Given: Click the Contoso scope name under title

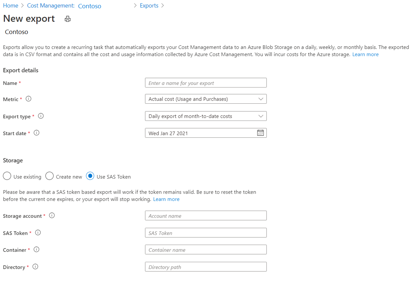Looking at the screenshot, I should pyautogui.click(x=17, y=32).
